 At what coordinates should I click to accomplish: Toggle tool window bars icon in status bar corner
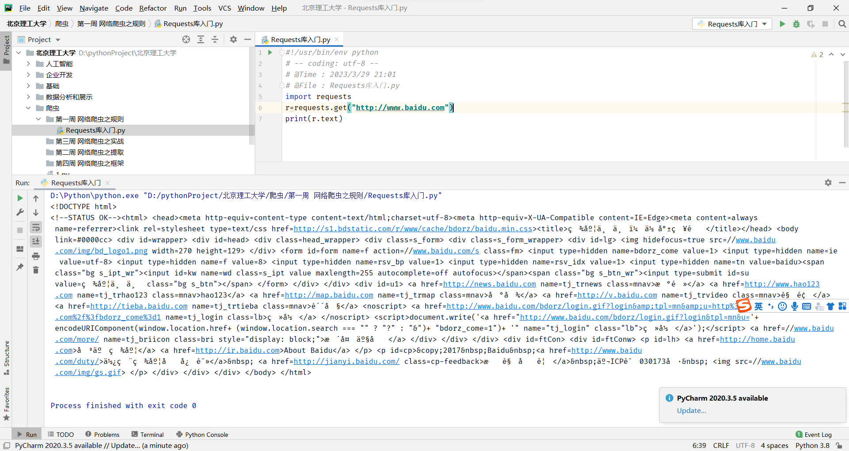[x=7, y=446]
